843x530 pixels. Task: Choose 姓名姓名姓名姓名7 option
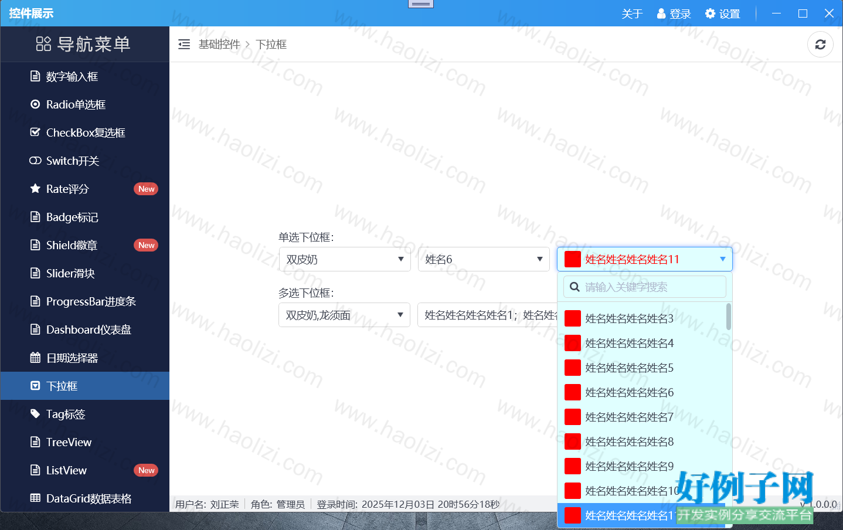(642, 417)
